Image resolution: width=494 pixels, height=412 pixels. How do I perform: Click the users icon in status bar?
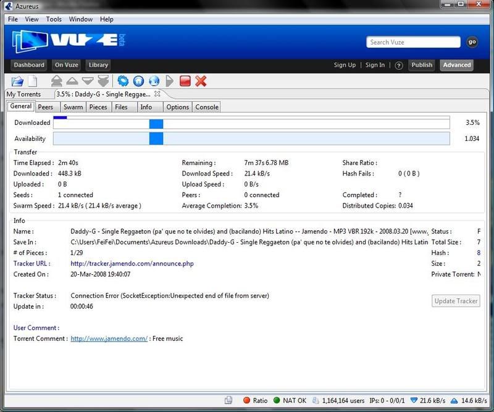coord(315,400)
